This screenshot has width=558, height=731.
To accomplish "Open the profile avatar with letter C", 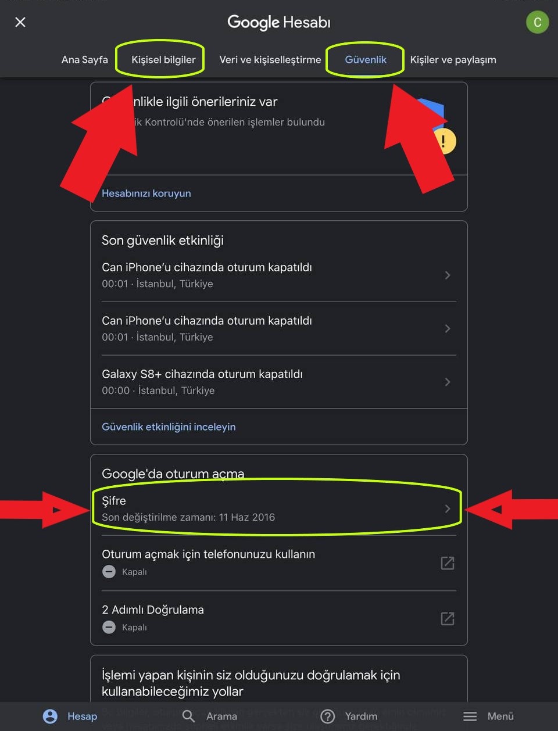I will [537, 22].
